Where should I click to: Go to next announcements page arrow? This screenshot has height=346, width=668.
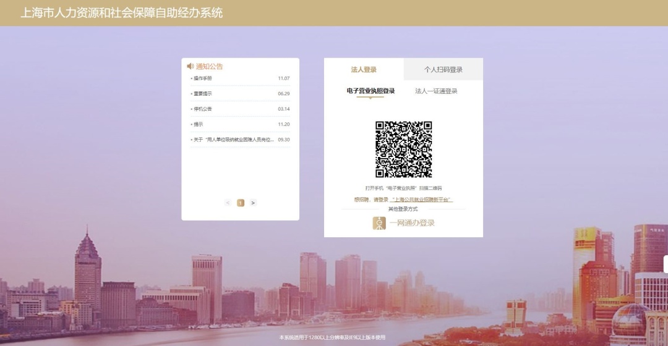(x=253, y=203)
